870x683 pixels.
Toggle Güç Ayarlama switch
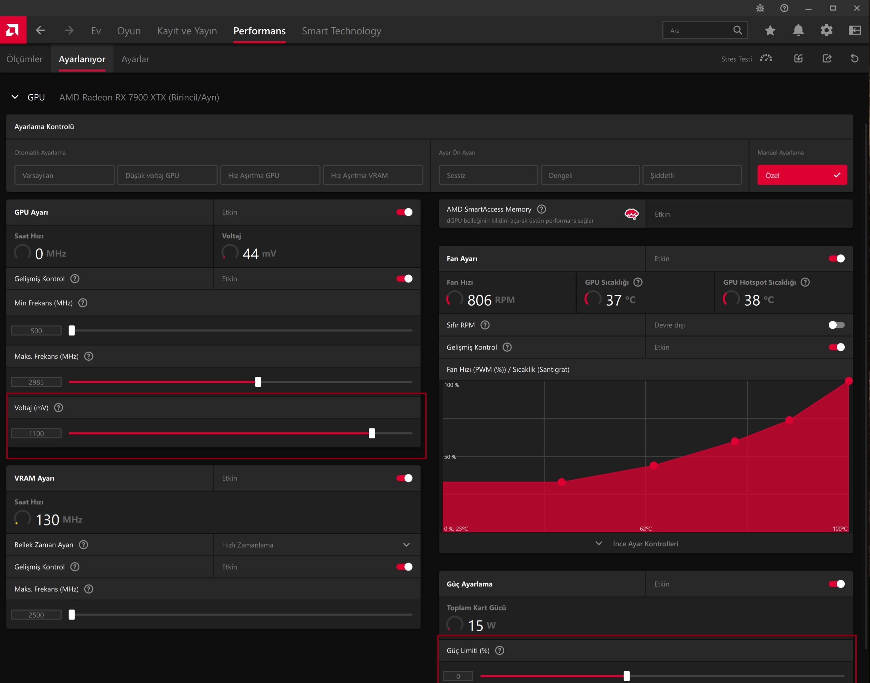point(836,584)
